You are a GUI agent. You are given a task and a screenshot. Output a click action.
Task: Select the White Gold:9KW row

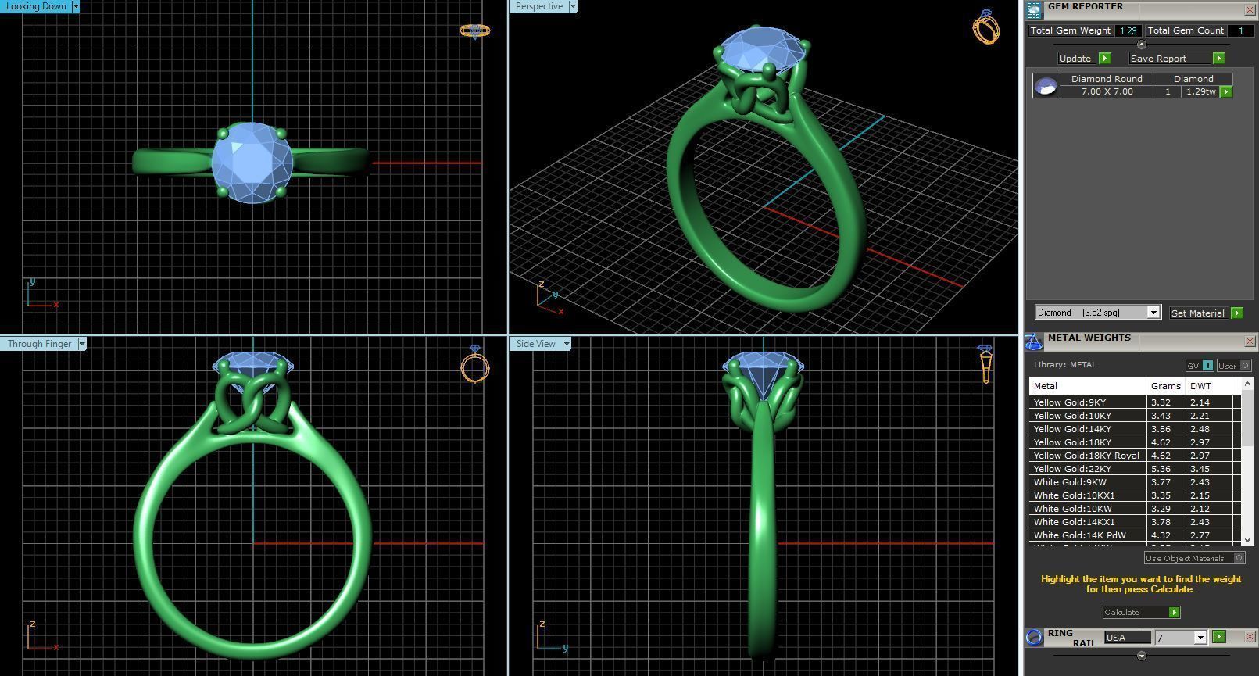(x=1134, y=482)
